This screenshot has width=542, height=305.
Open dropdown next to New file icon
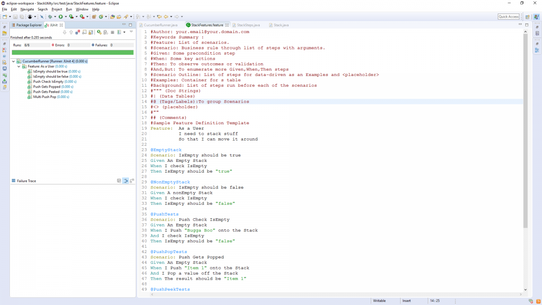point(10,16)
